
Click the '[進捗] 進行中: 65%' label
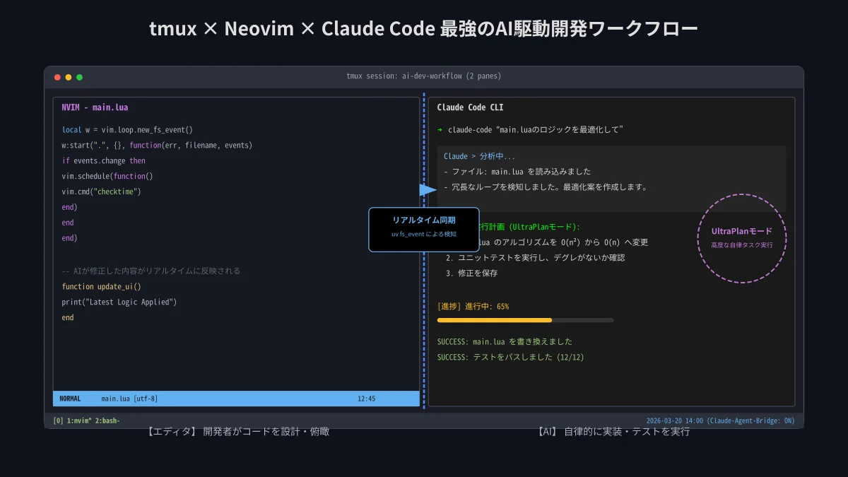(x=473, y=307)
